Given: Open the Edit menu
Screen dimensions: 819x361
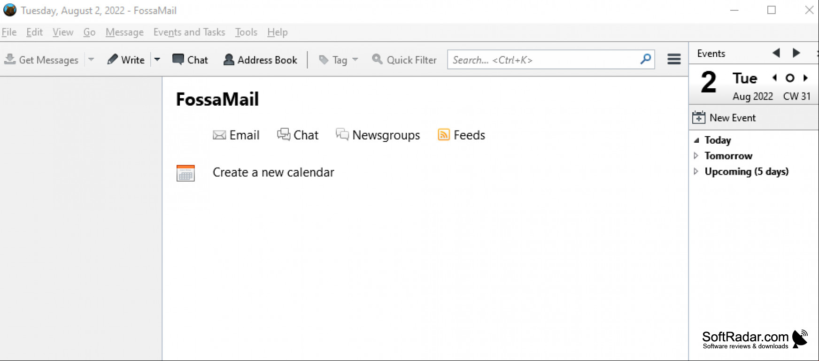Looking at the screenshot, I should [x=34, y=32].
